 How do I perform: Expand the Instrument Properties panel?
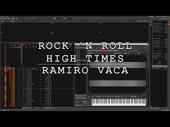[x=159, y=108]
